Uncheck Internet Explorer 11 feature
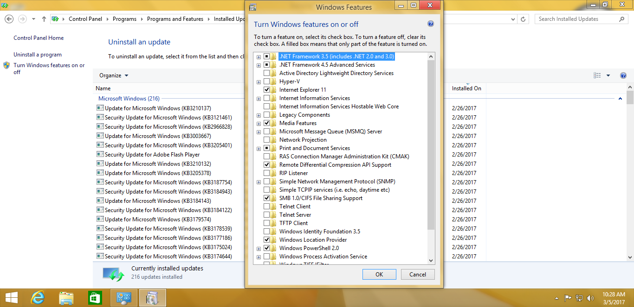The image size is (634, 307). click(266, 90)
